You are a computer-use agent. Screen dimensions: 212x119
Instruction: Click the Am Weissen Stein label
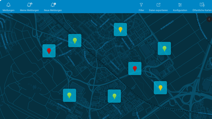pyautogui.click(x=64, y=107)
